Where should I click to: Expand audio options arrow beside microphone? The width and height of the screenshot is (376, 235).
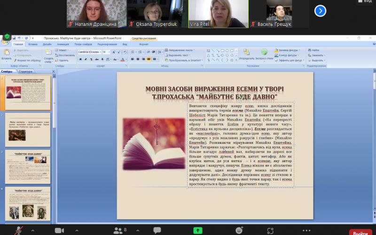point(32,230)
